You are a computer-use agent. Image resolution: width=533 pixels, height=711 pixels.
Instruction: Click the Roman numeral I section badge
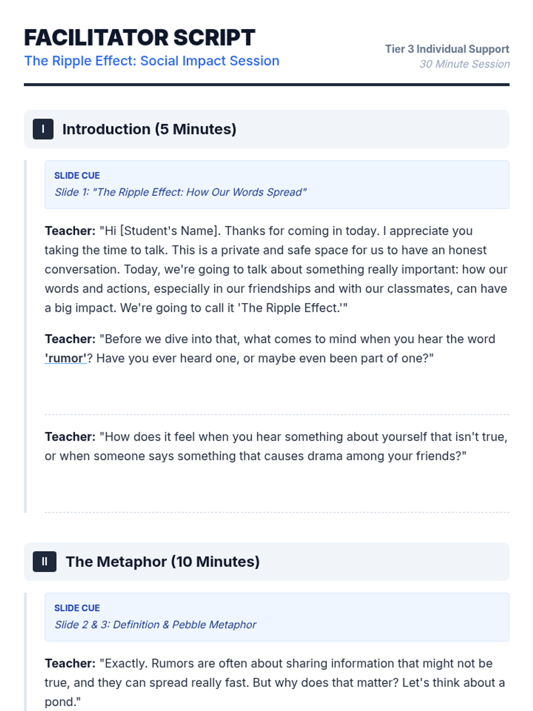(x=43, y=129)
